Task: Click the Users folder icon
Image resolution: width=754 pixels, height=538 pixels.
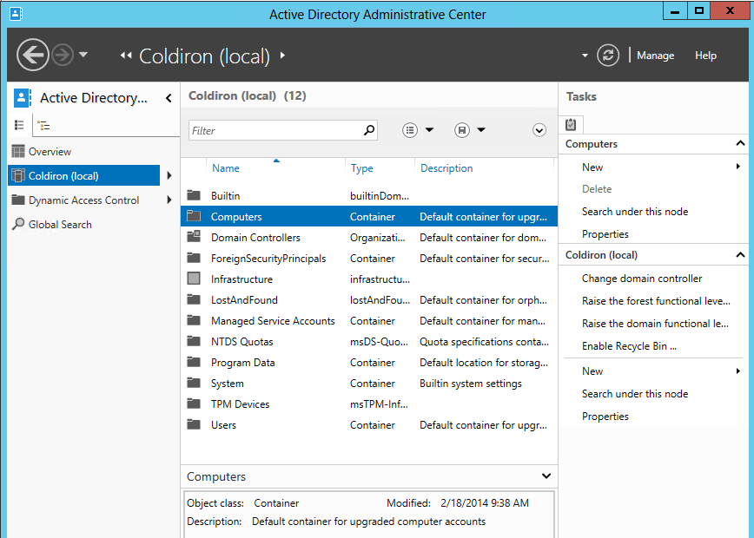Action: pos(194,424)
